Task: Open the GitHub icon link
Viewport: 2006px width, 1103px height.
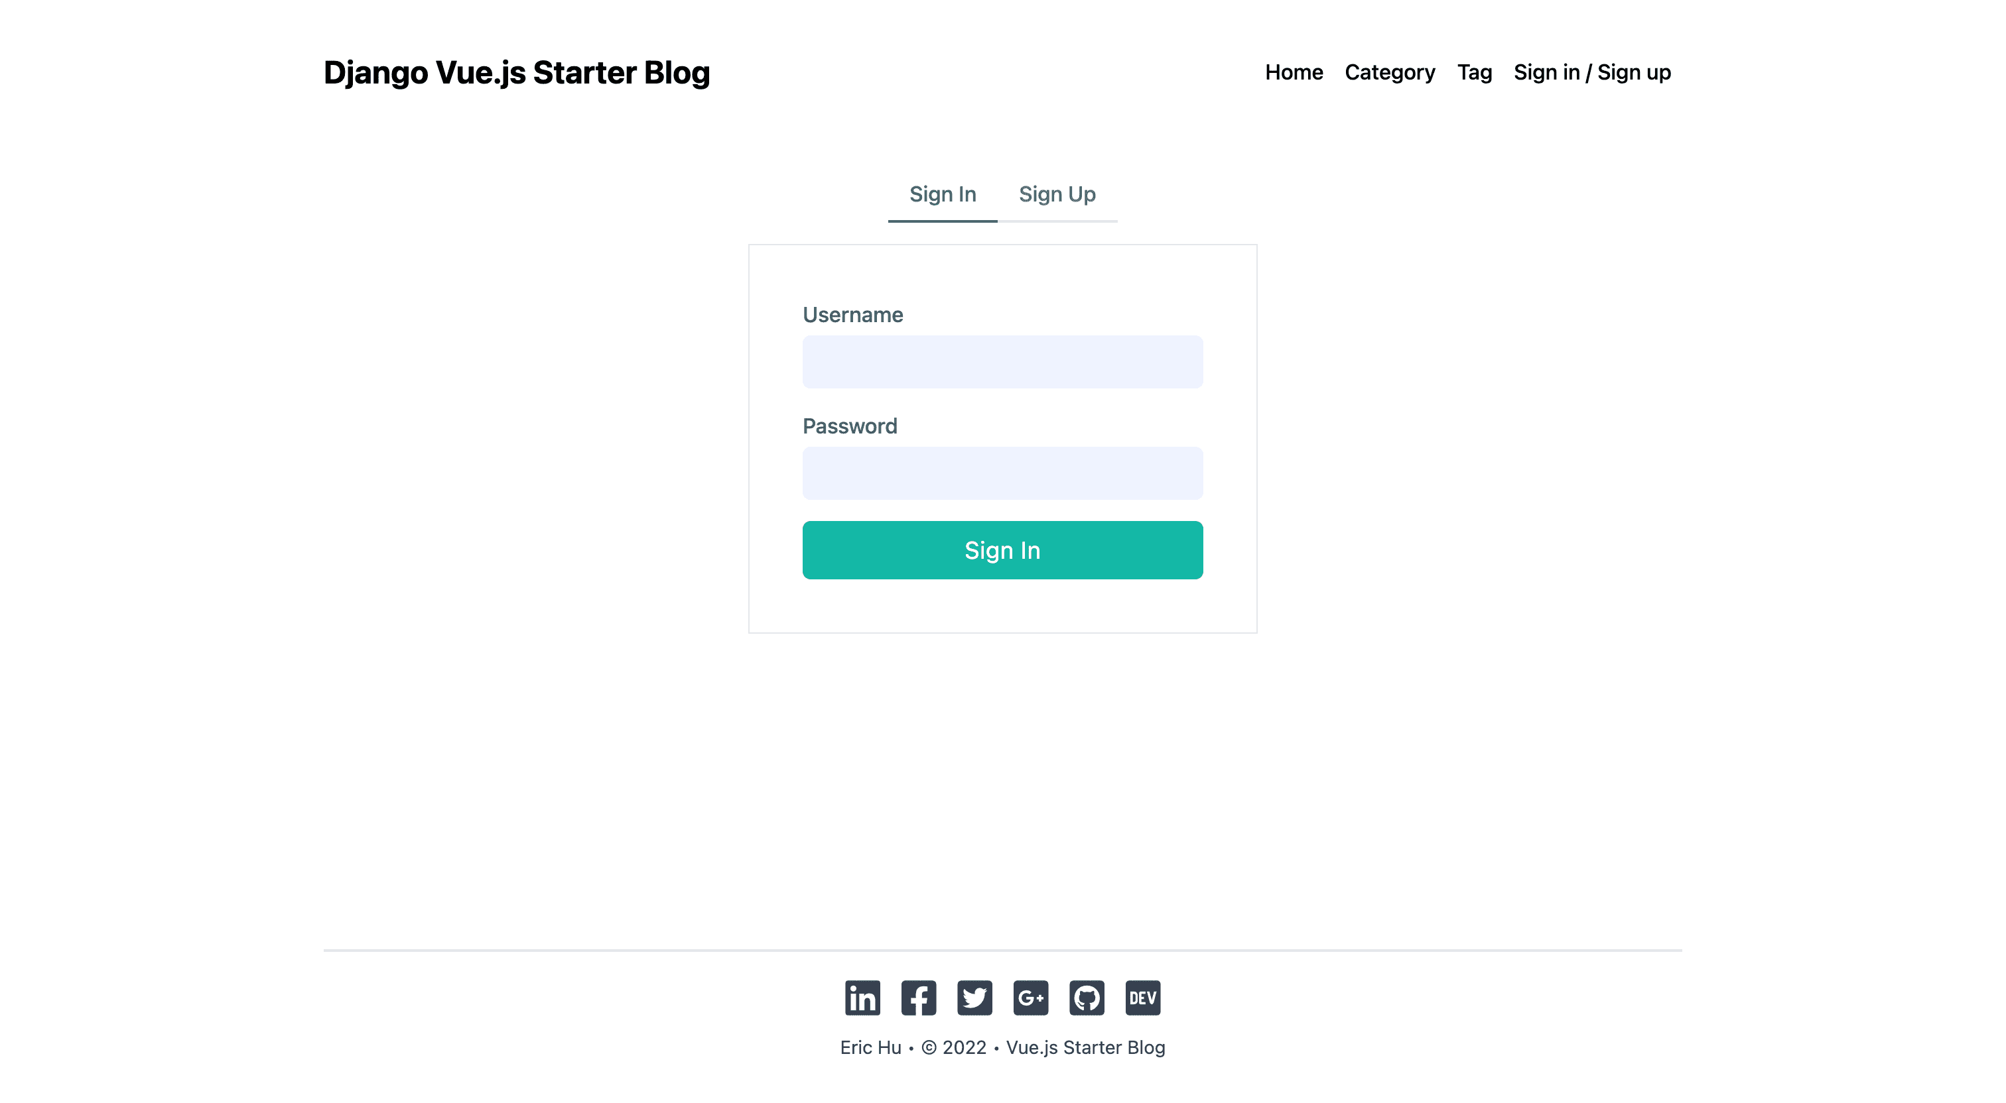Action: [1087, 997]
